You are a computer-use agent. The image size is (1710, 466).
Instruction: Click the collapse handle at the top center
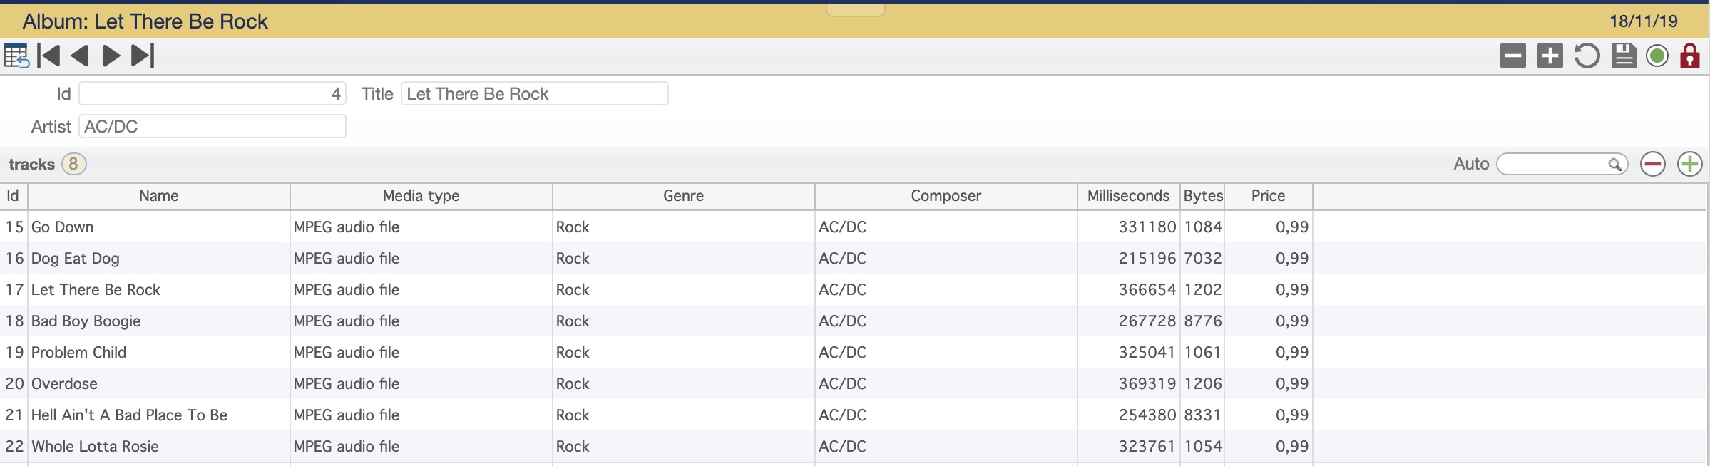[x=856, y=10]
